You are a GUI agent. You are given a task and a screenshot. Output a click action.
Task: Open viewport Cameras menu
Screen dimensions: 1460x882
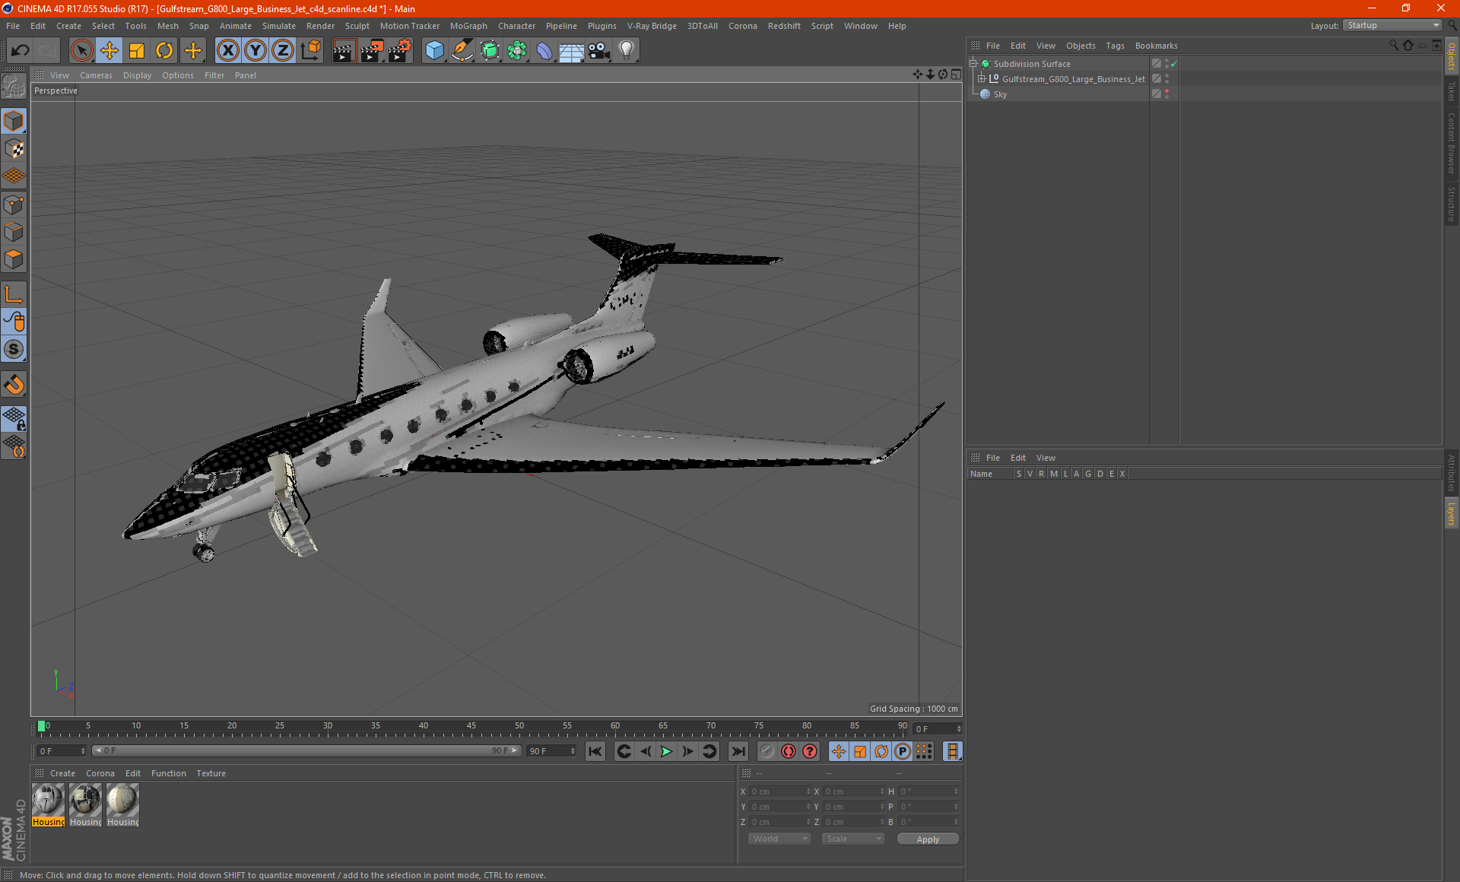pyautogui.click(x=96, y=75)
